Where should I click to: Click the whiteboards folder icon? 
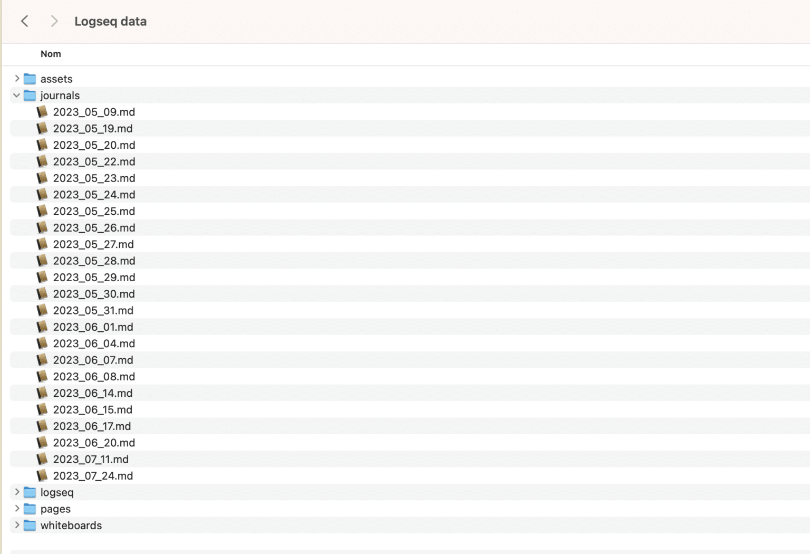30,526
